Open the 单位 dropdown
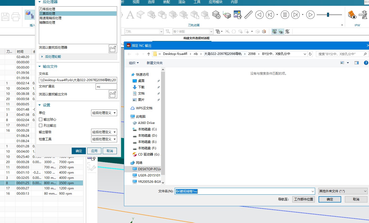The height and width of the screenshot is (223, 369). [104, 113]
